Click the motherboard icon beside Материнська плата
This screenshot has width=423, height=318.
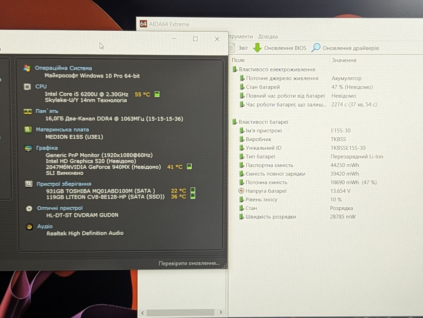(x=28, y=129)
